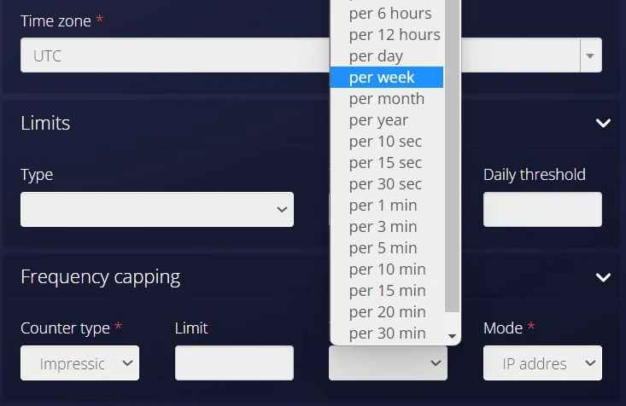Click the Daily threshold input field

[542, 210]
